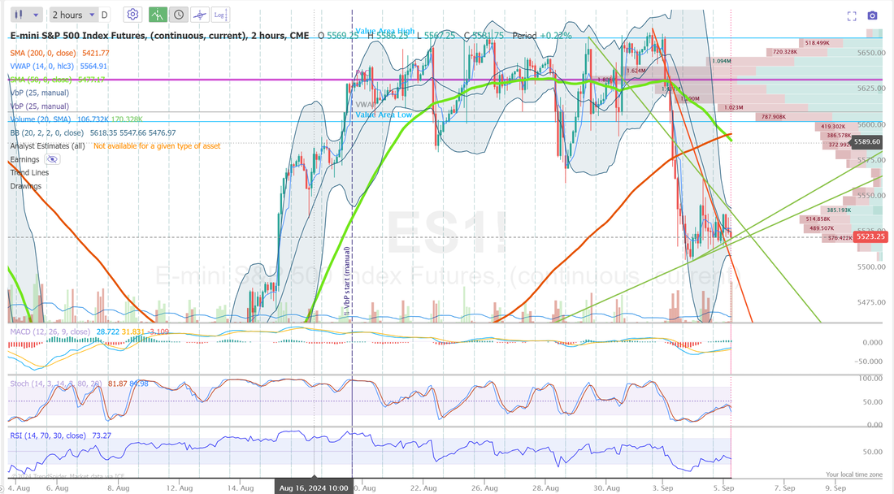
Task: Click the Drawings legend label
Action: (x=26, y=186)
